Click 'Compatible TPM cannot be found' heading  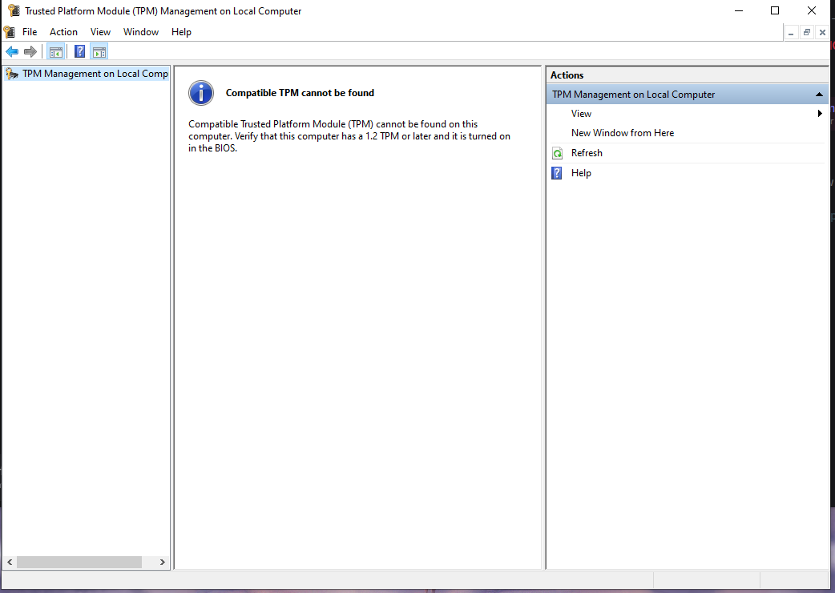point(300,93)
